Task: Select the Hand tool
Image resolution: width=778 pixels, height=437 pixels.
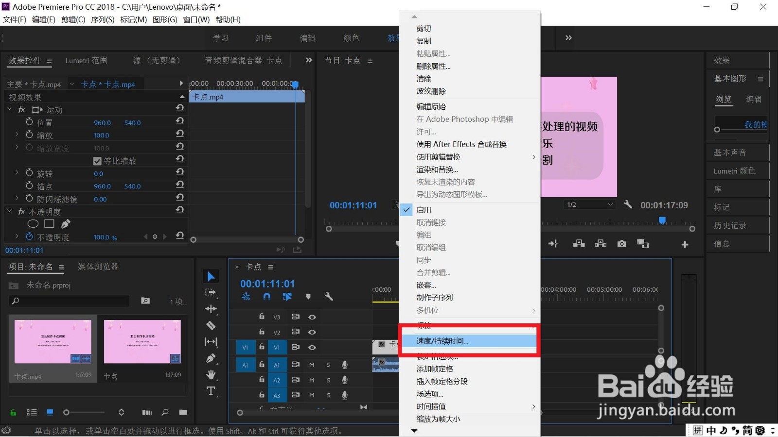Action: pos(211,374)
